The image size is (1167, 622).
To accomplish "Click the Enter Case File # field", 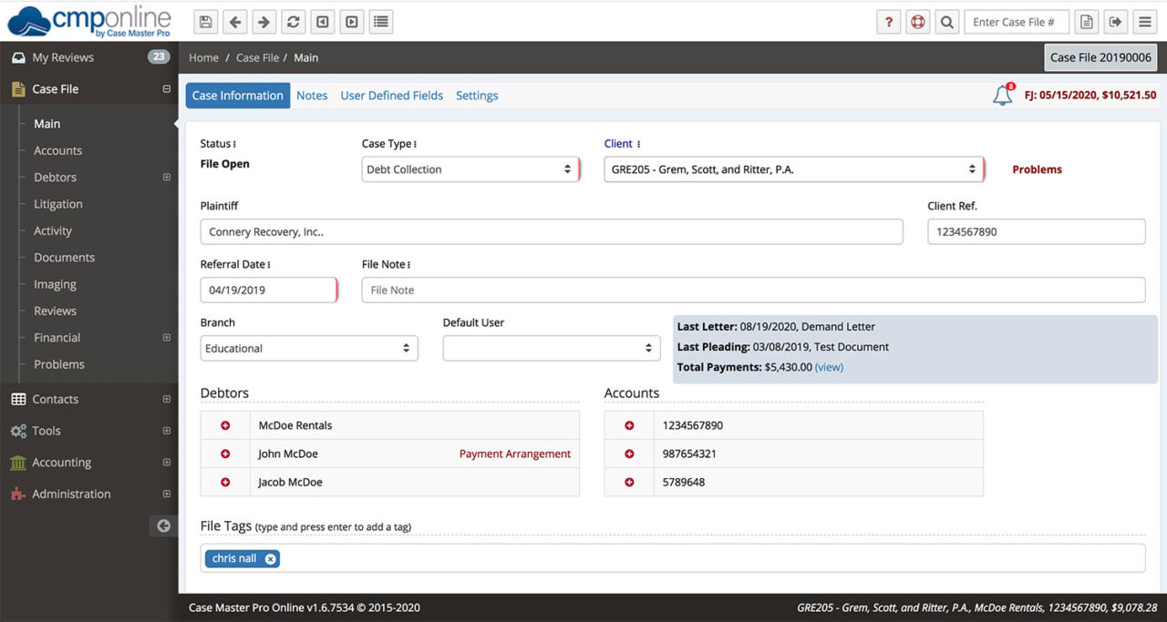I will pos(1017,22).
